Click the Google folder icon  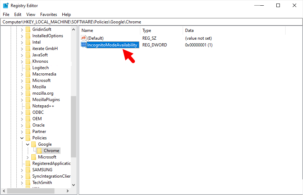33,144
